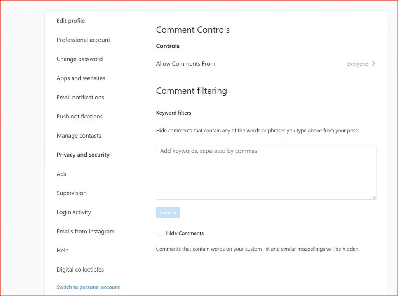Click Switch to personal account link
Viewport: 398px width, 296px height.
click(88, 287)
